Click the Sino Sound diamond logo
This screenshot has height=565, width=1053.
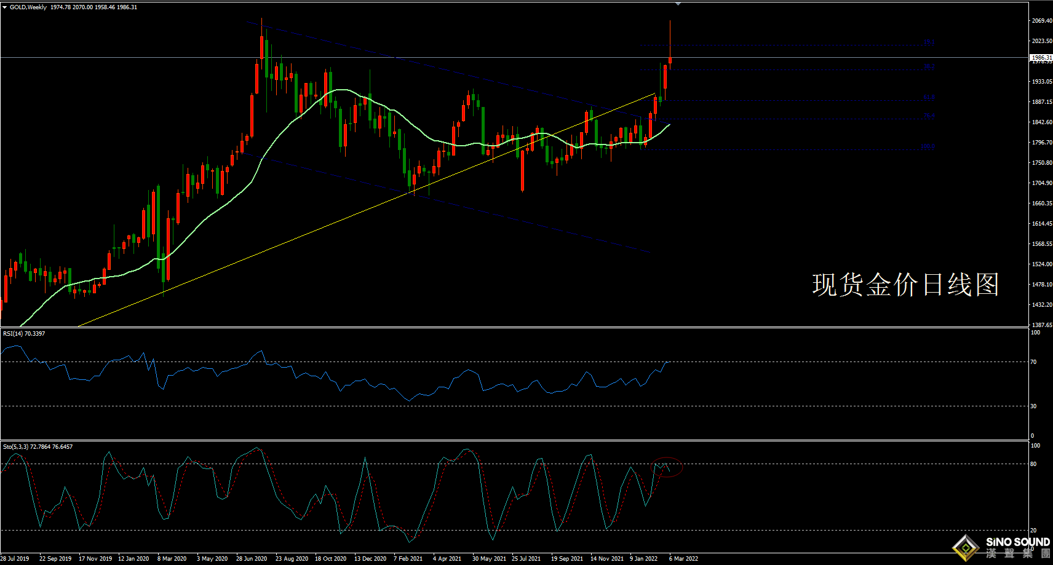(x=966, y=547)
